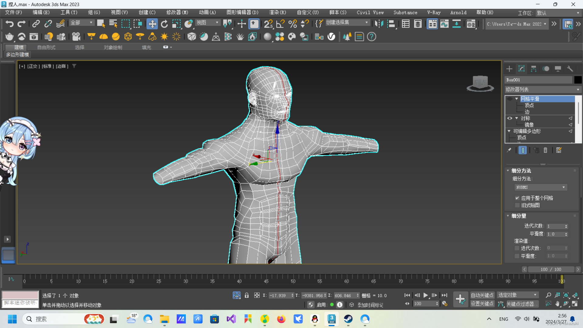This screenshot has width=583, height=328.
Task: Enable the 旧式贴图 checkbox
Action: [x=517, y=205]
